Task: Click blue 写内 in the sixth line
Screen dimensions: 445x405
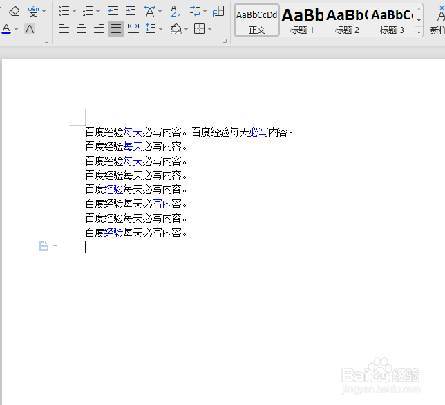Action: [162, 204]
